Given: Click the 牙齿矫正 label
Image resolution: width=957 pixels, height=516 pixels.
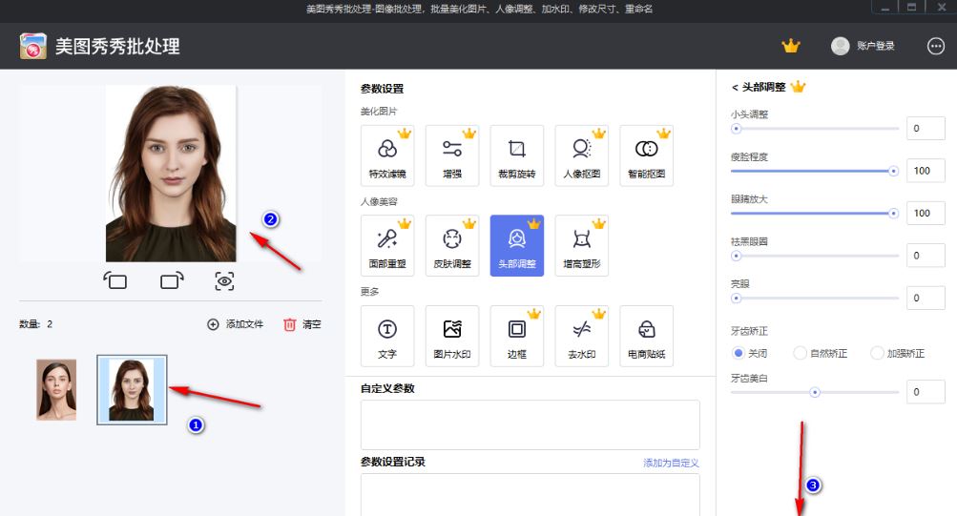Looking at the screenshot, I should pos(750,331).
